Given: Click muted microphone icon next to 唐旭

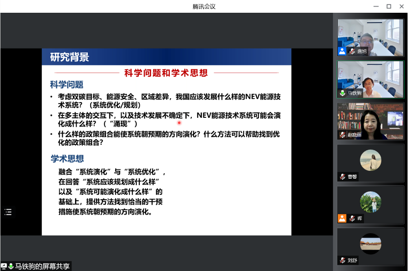Looking at the screenshot, I should point(352,51).
